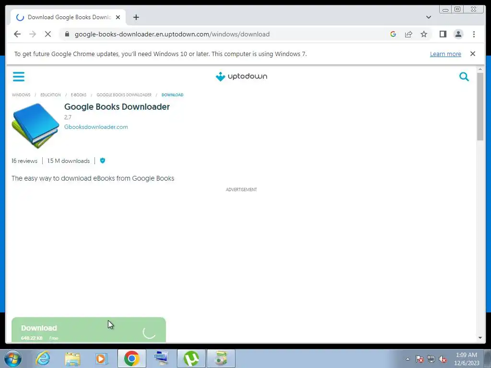Open the Gbooksdownloader.com developer link

tap(96, 126)
